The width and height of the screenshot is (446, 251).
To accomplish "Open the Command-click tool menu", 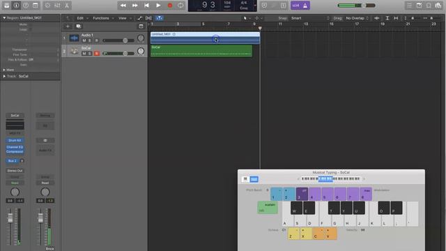I will [x=259, y=18].
